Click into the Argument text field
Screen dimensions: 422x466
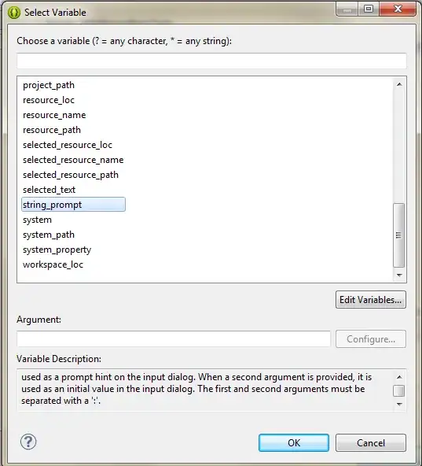pyautogui.click(x=174, y=338)
